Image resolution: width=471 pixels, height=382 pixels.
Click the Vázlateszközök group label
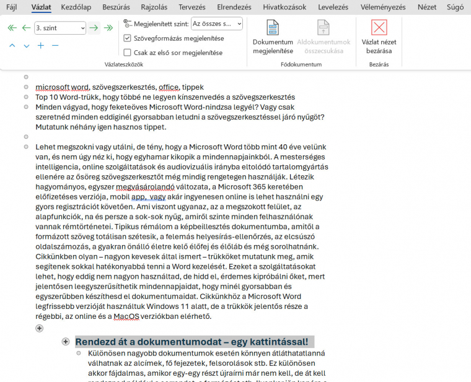(x=124, y=64)
